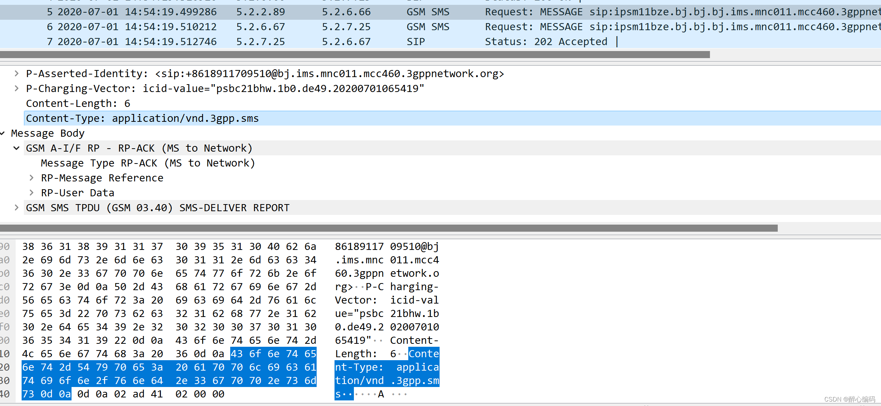Click the GSM A-I/F RP - RP-ACK row label
Image resolution: width=881 pixels, height=406 pixels.
pyautogui.click(x=139, y=148)
